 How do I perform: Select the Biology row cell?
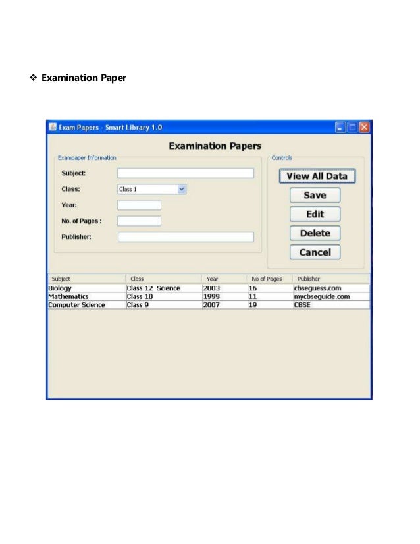click(x=87, y=288)
